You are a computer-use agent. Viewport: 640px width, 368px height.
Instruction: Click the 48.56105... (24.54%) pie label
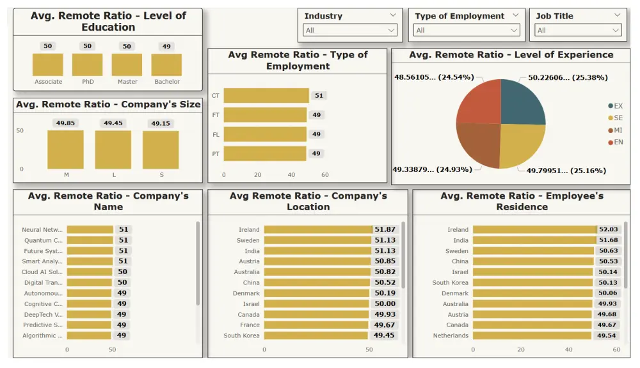tap(434, 77)
